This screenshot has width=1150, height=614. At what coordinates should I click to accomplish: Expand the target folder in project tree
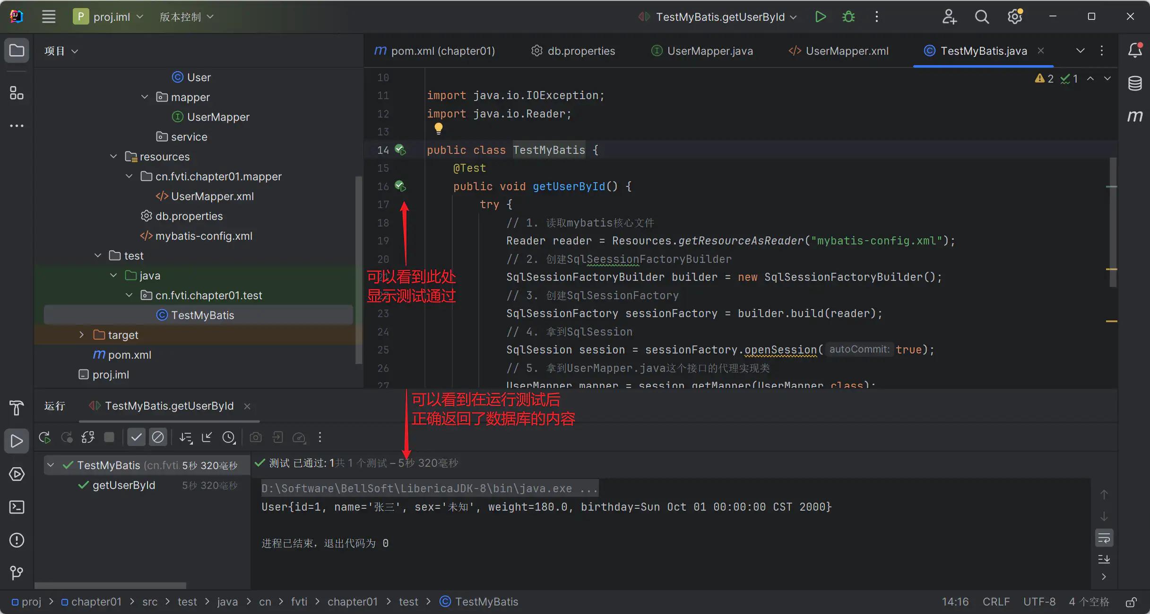82,335
